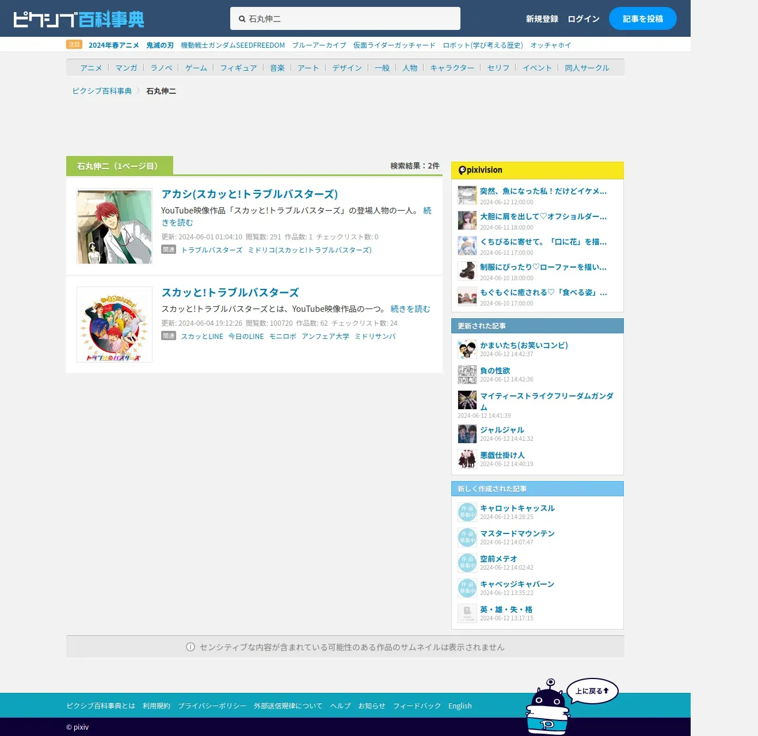Click thumbnail for 悪戯仕掛け人 article
Screen dimensions: 758x736
467,459
